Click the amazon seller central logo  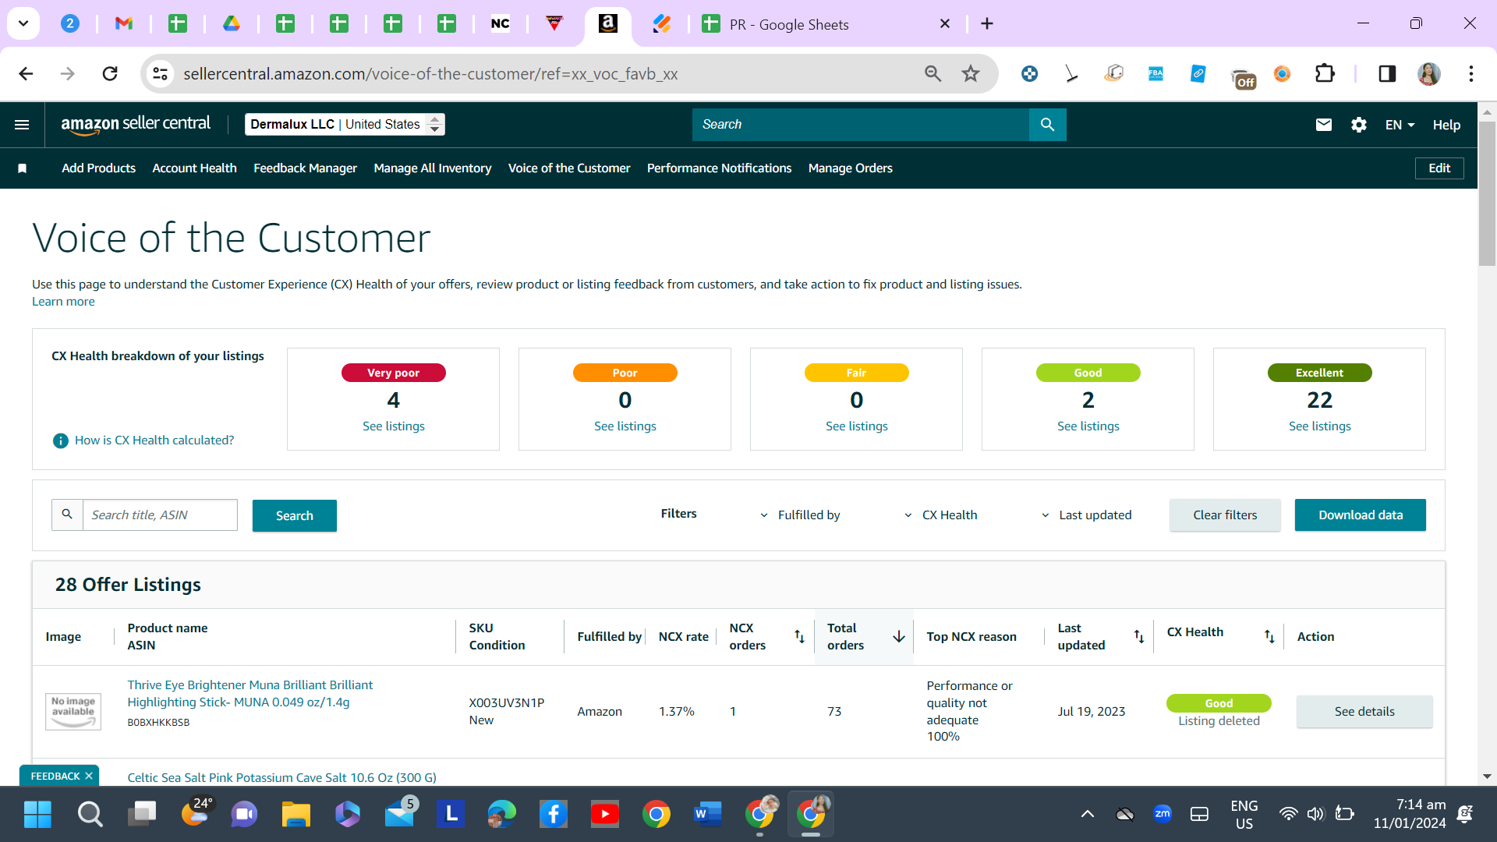[x=136, y=124]
